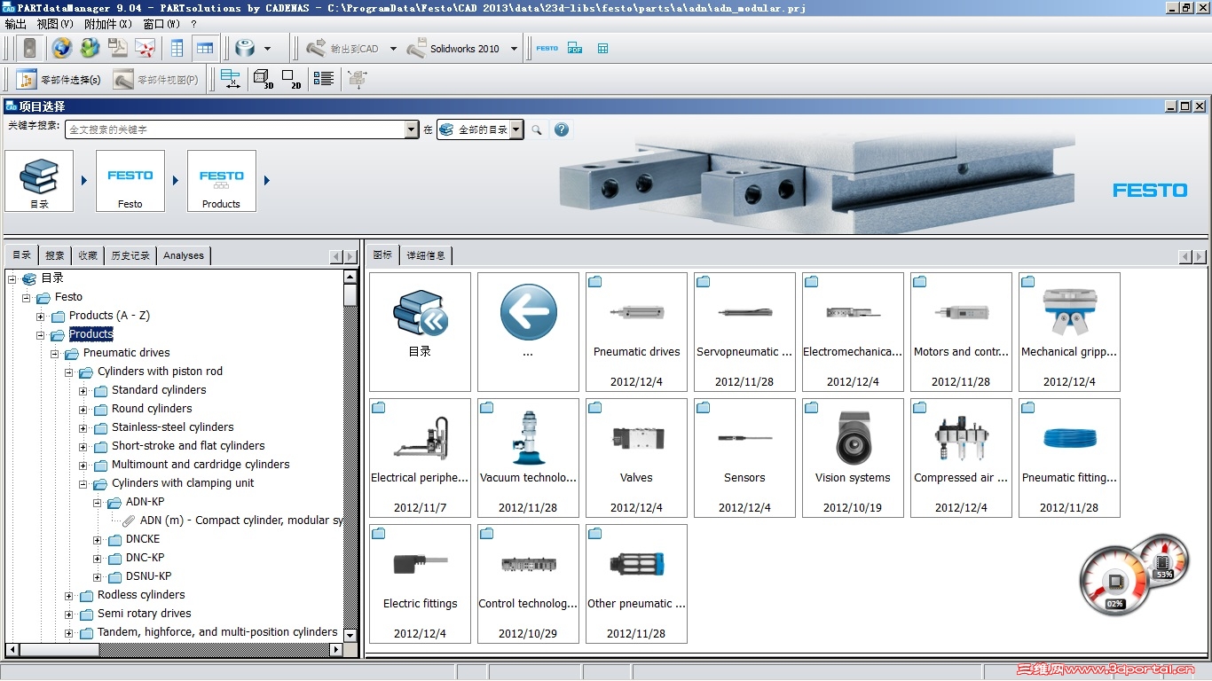Image resolution: width=1212 pixels, height=681 pixels.
Task: Click the blue back arrow thumbnail
Action: coord(528,332)
